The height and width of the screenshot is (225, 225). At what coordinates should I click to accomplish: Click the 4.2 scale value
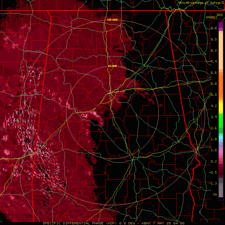click(214, 106)
